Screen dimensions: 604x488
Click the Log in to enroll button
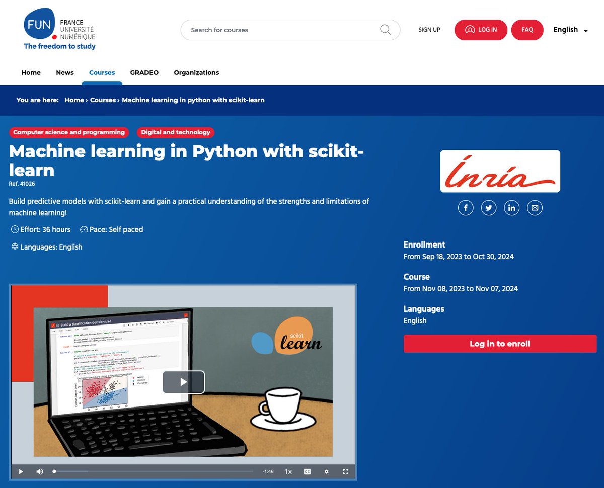[499, 344]
